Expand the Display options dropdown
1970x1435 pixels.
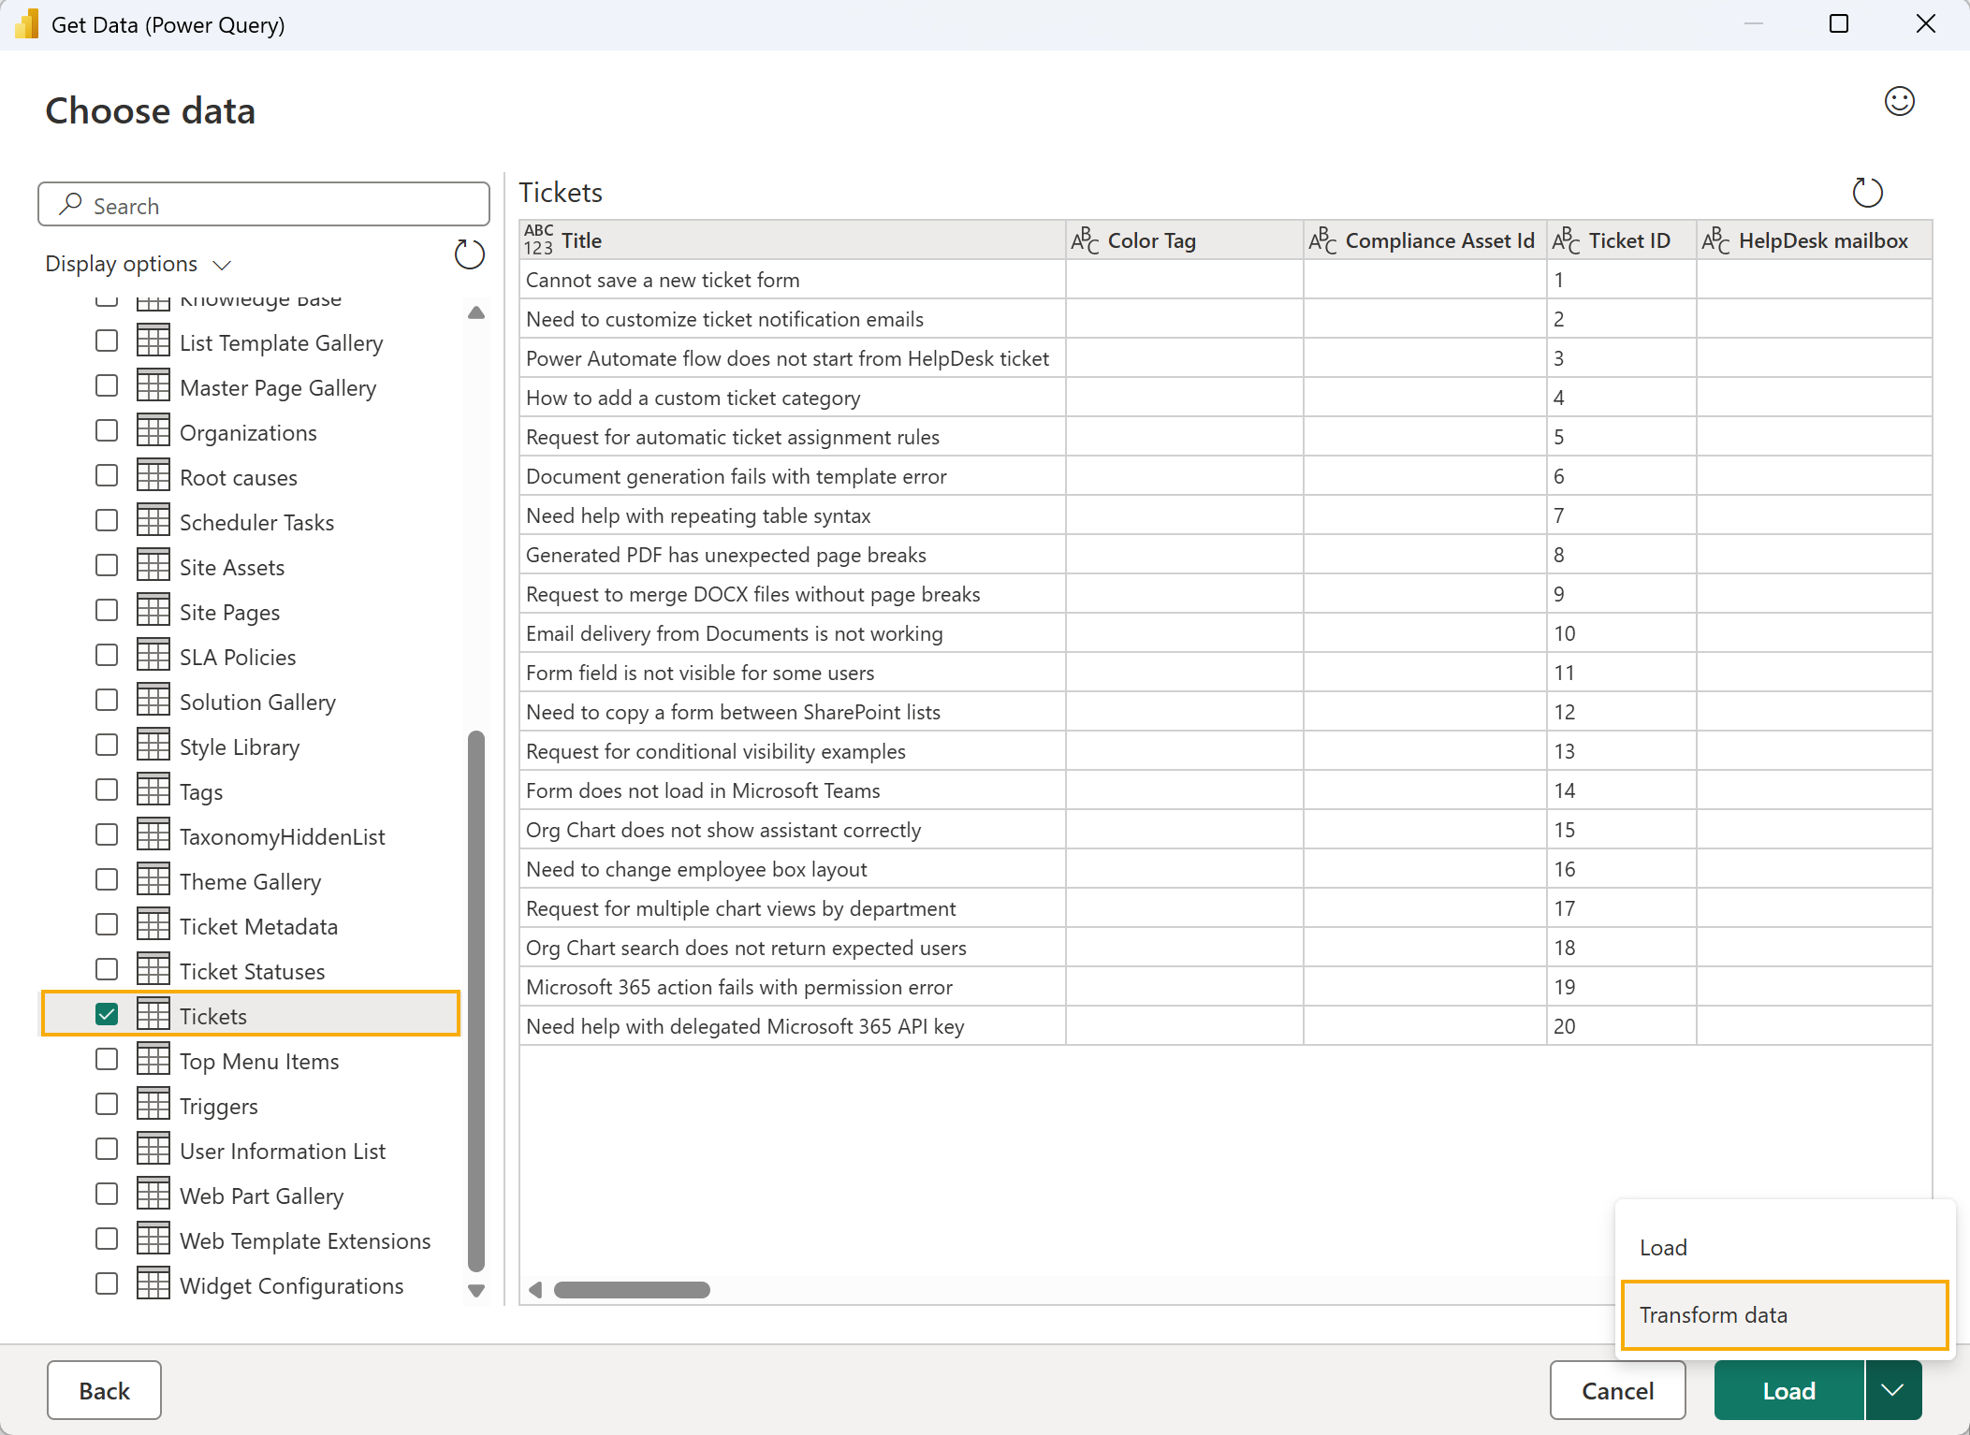coord(138,264)
